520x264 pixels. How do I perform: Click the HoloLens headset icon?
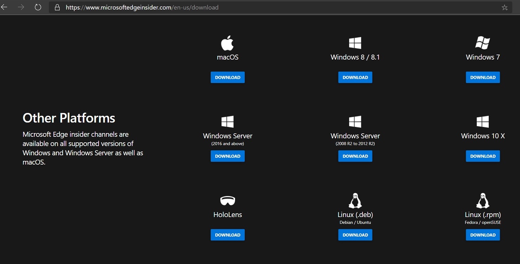(228, 201)
